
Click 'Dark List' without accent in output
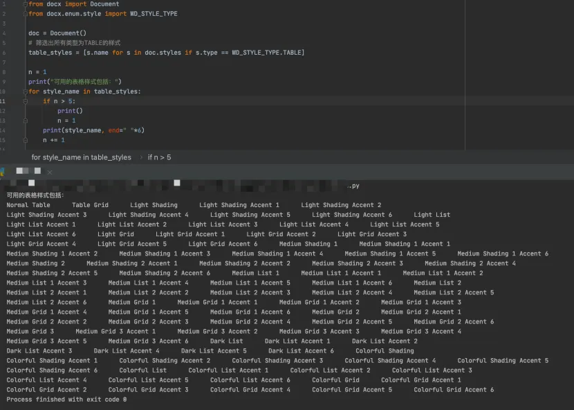tap(227, 341)
